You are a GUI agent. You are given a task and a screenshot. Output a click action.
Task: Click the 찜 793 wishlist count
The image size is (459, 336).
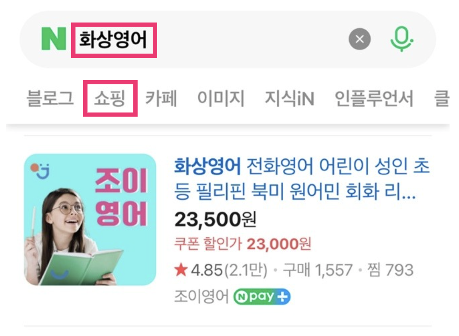[390, 270]
